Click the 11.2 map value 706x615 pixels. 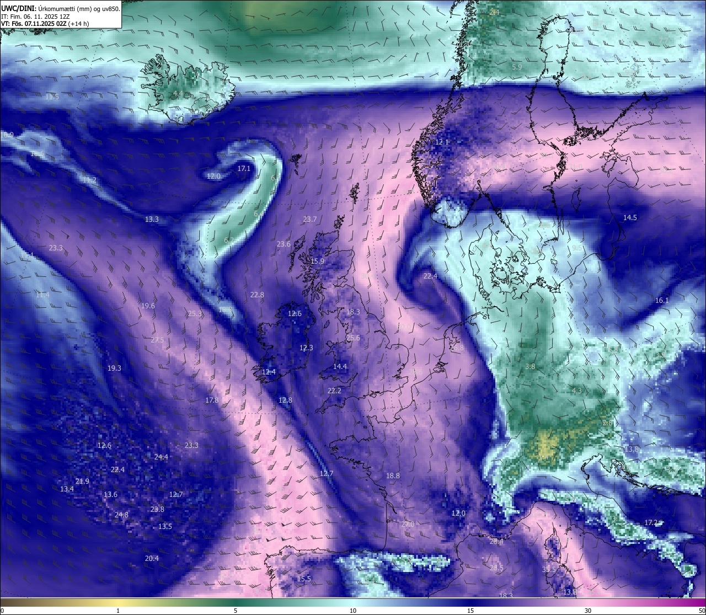89,180
